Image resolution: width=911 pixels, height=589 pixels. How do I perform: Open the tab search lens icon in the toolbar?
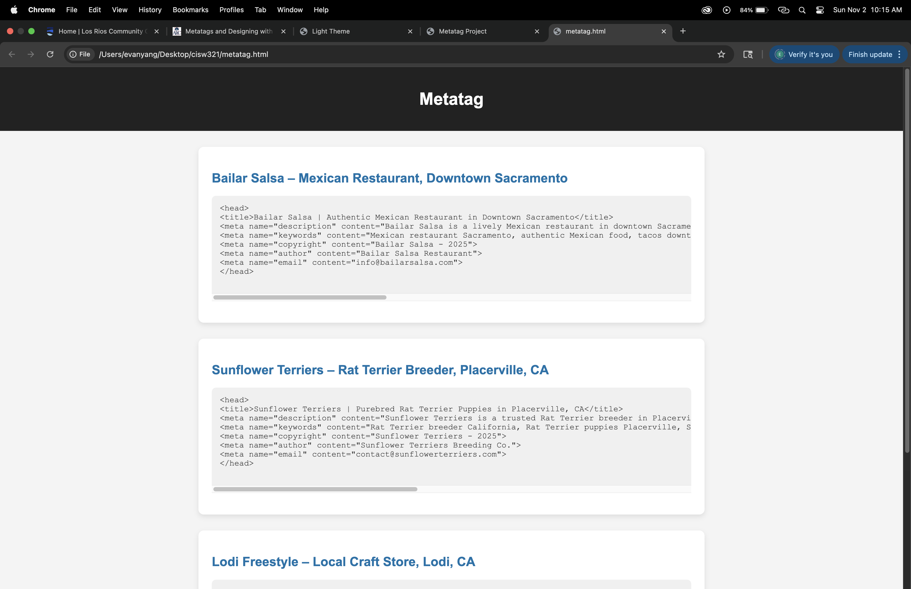(x=747, y=54)
